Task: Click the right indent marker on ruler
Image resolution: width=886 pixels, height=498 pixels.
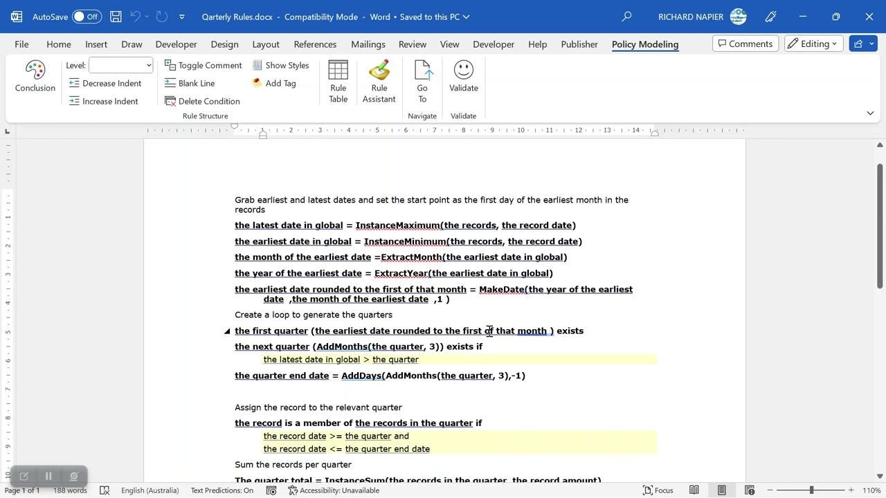Action: pos(654,132)
